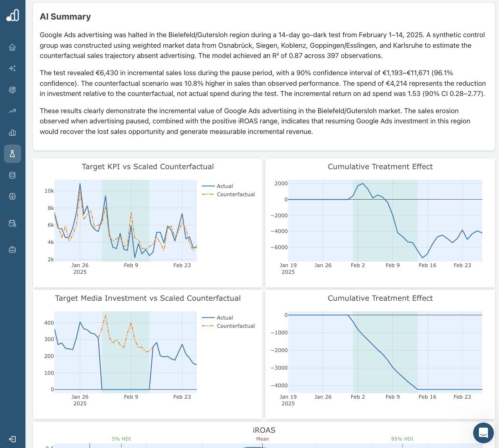
Task: Click the iROAS chart title
Action: (x=264, y=430)
